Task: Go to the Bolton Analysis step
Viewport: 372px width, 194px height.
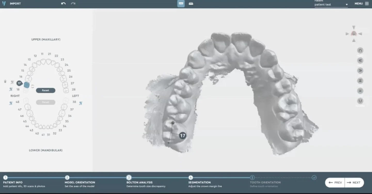Action: point(129,178)
